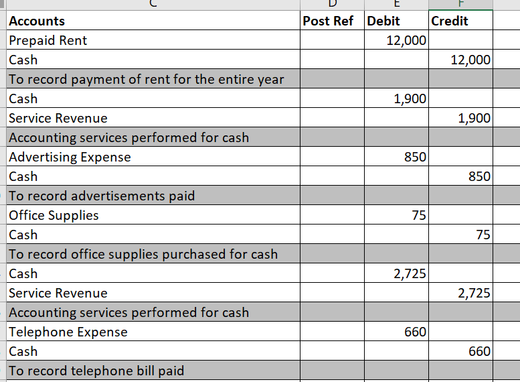
Task: Click the Prepaid Rent account cell
Action: [x=153, y=40]
